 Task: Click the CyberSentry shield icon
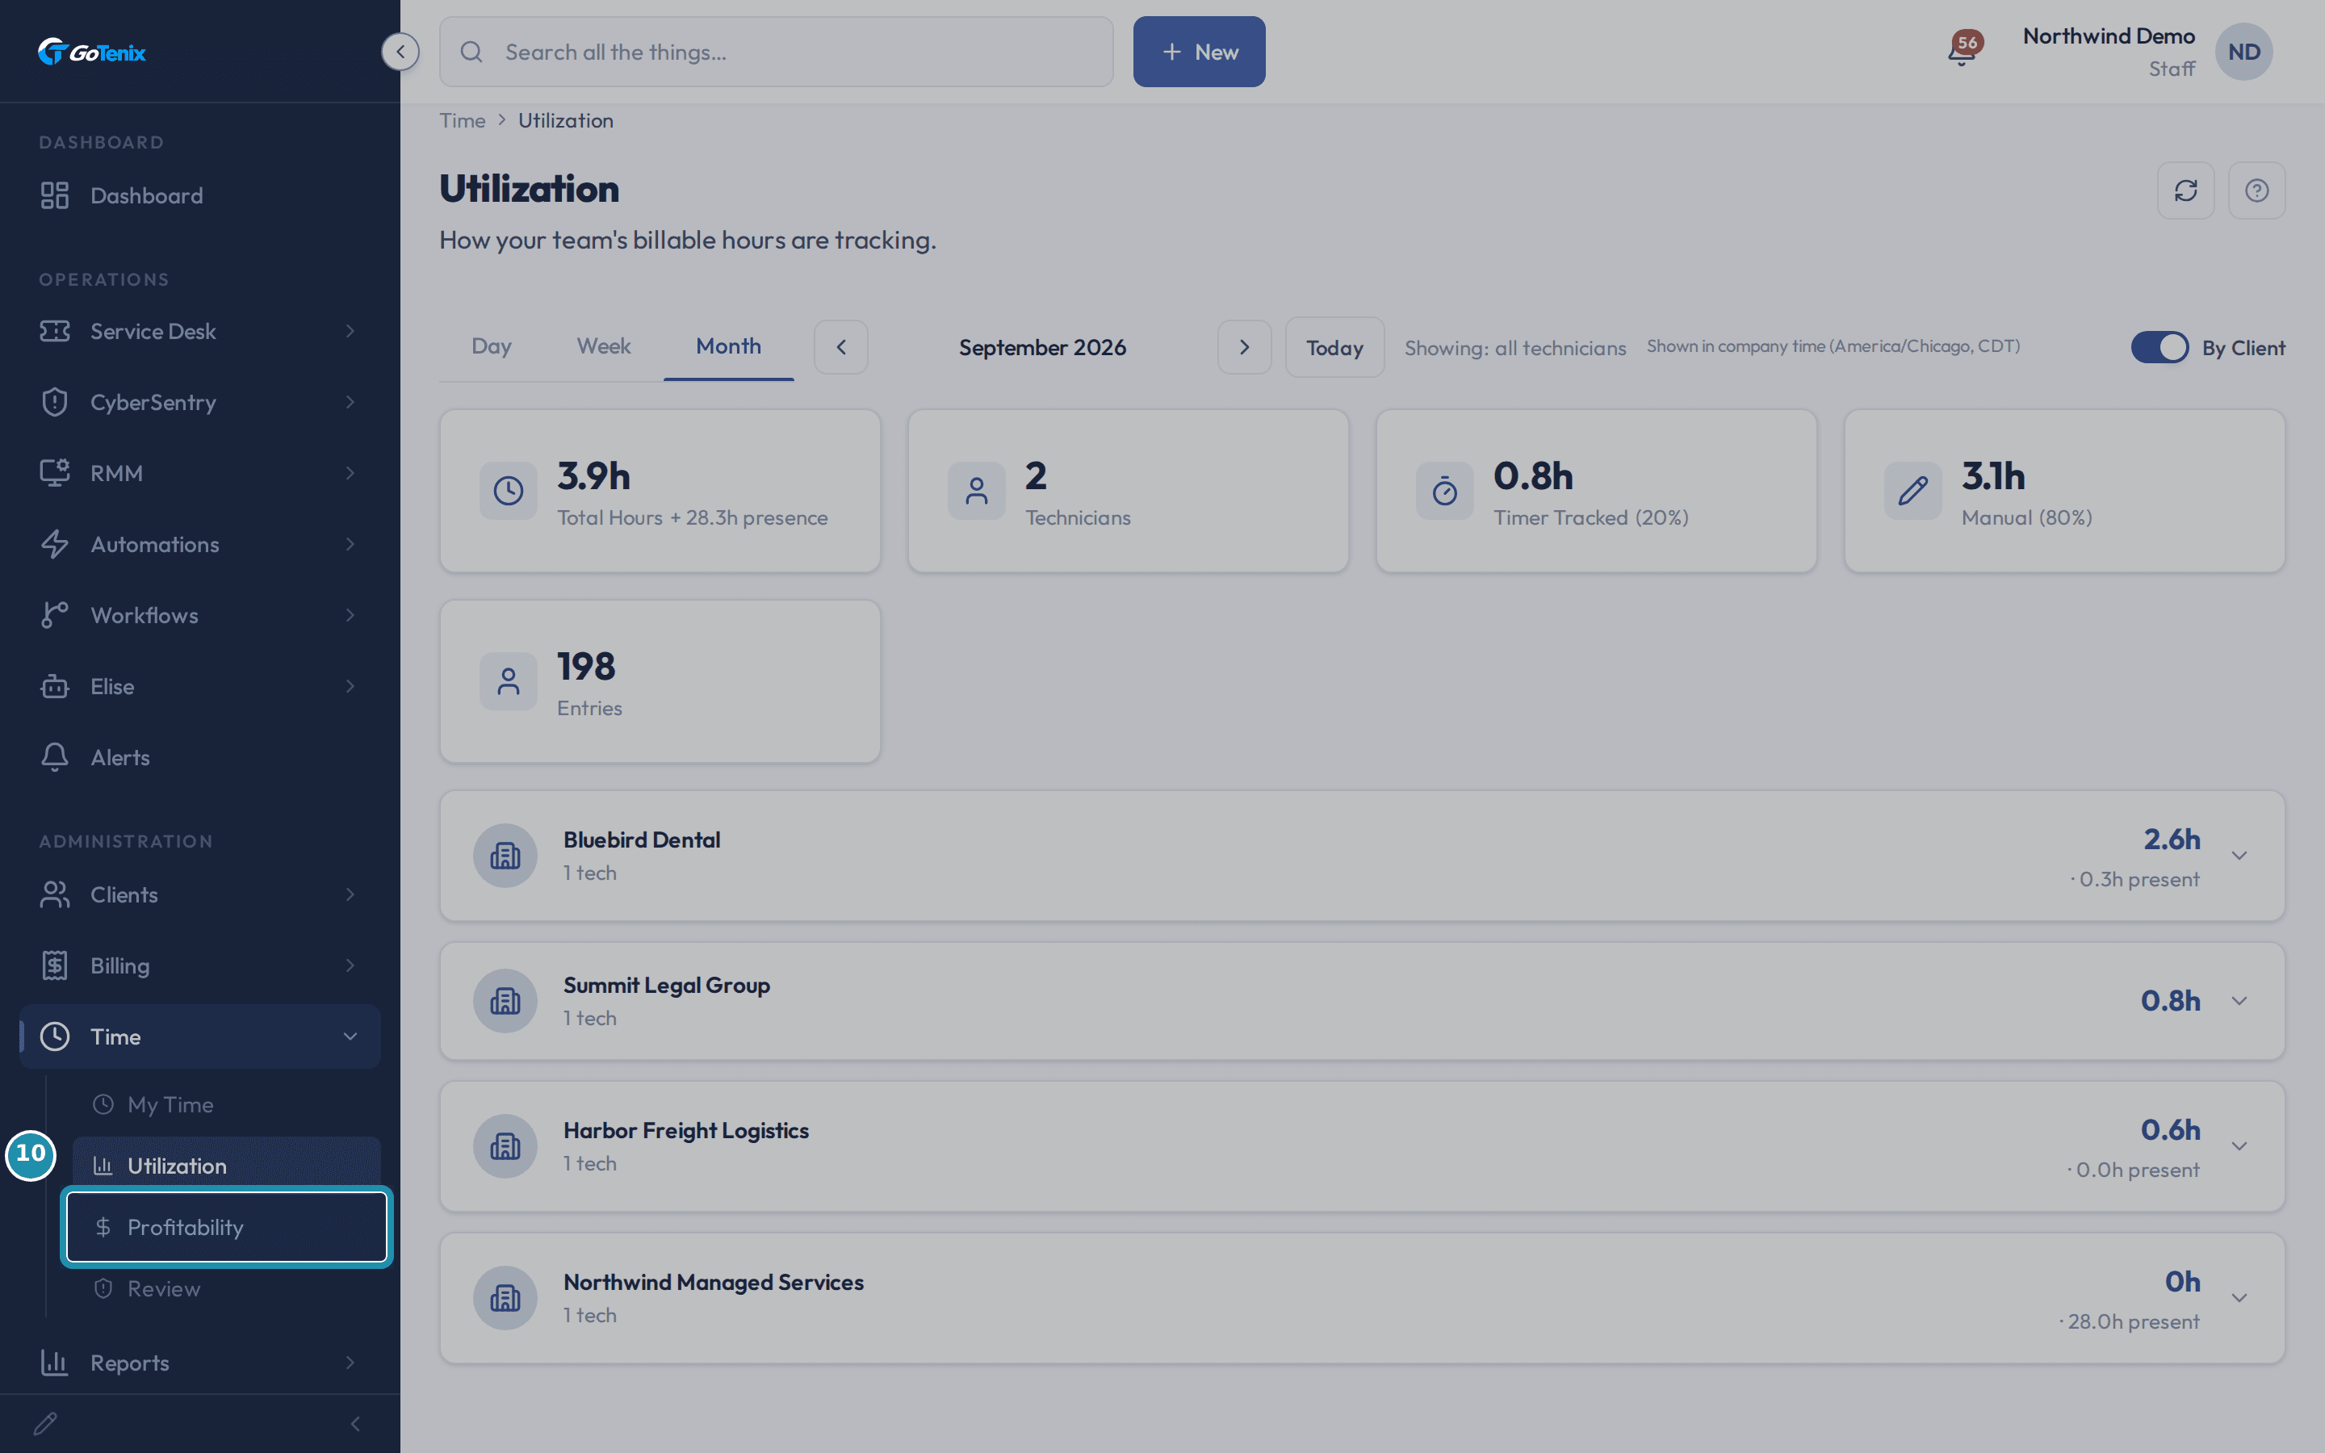point(55,402)
